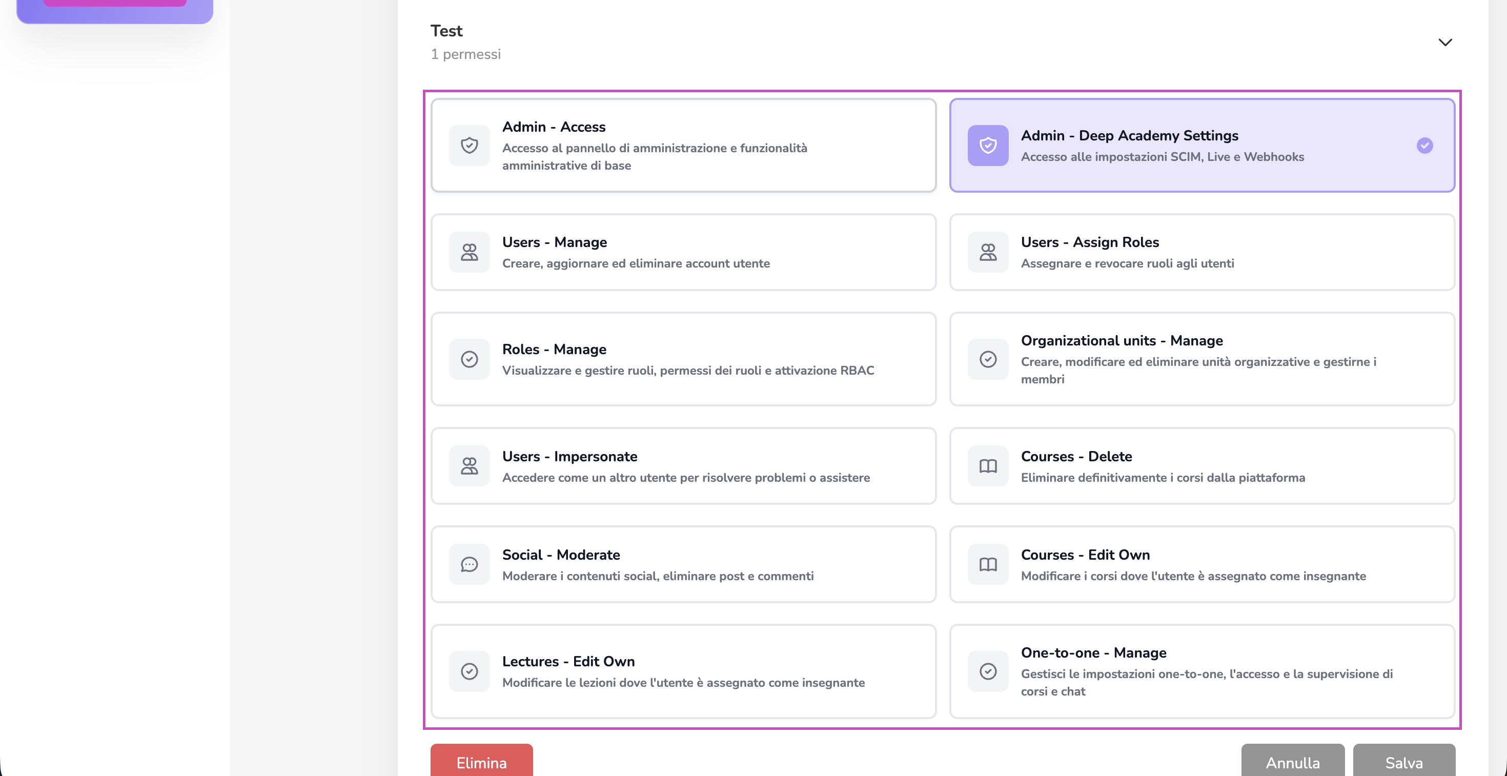Select the 'Users - Manage' title

point(554,242)
